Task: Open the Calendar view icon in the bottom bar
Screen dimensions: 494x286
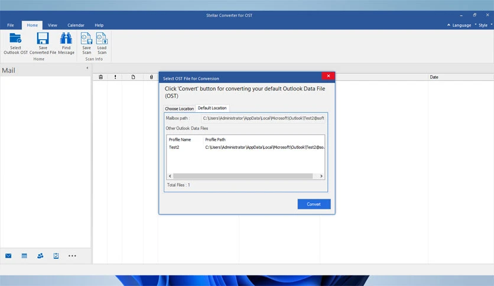Action: [x=24, y=256]
